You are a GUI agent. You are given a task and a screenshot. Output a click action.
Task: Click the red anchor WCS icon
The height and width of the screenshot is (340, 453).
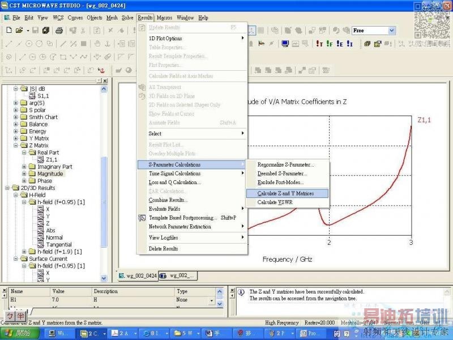pos(101,70)
